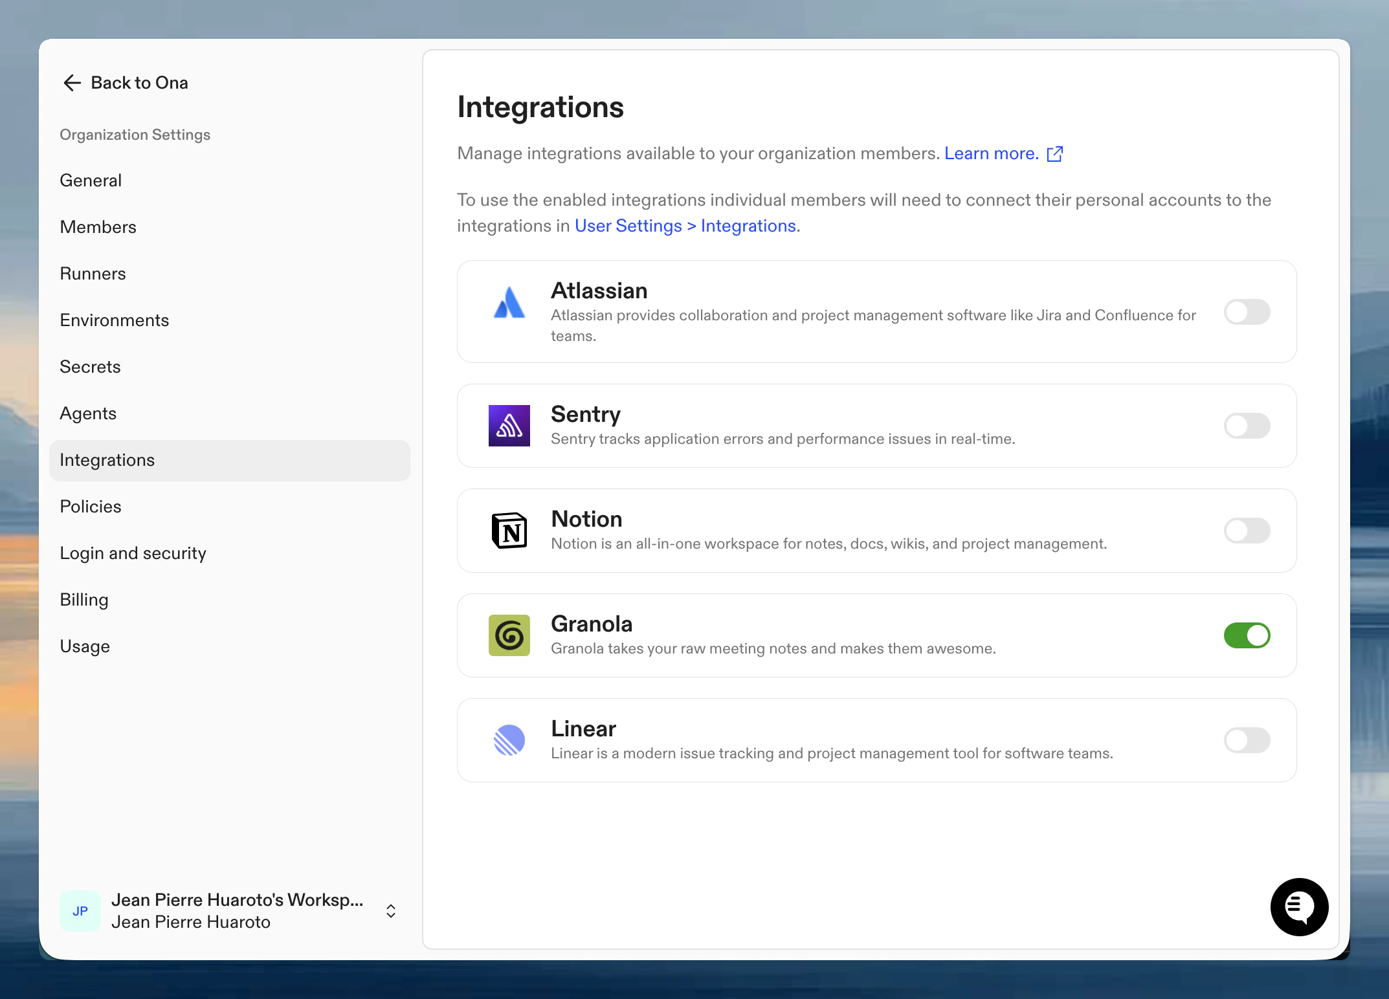
Task: Click the JP workspace avatar
Action: [x=80, y=910]
